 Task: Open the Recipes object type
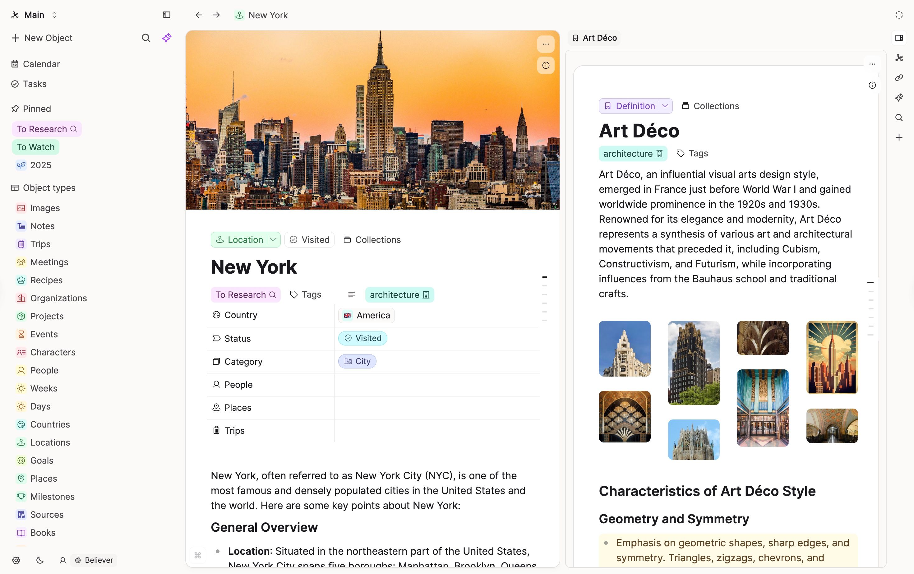point(46,280)
